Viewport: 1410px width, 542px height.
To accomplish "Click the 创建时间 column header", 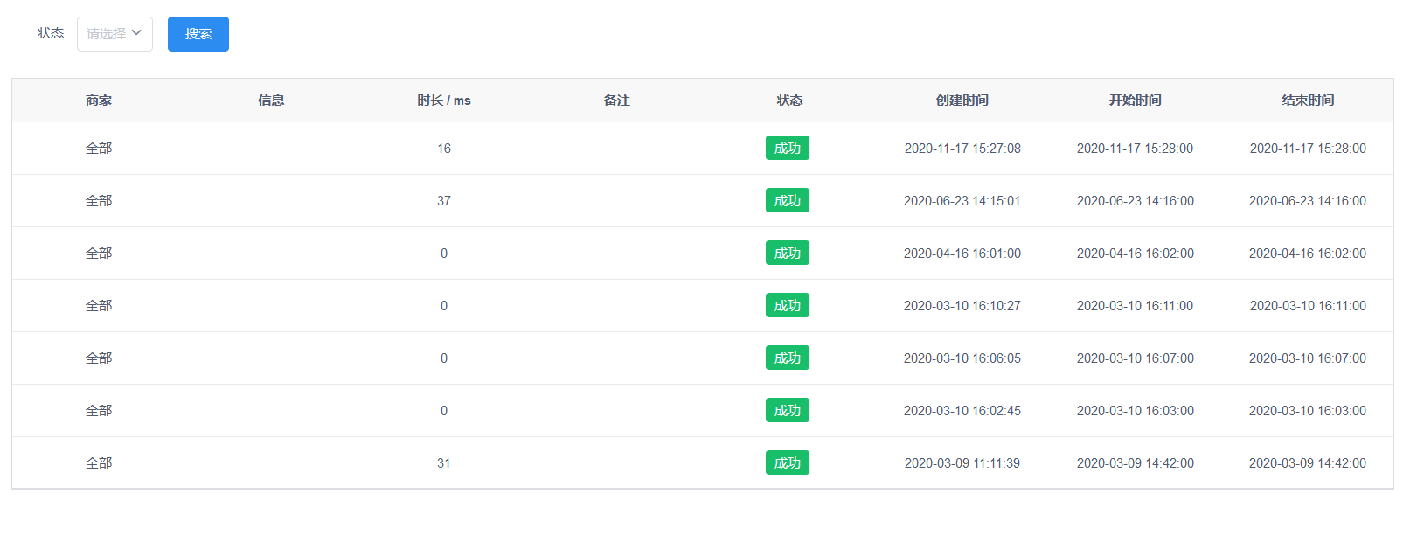I will 962,101.
